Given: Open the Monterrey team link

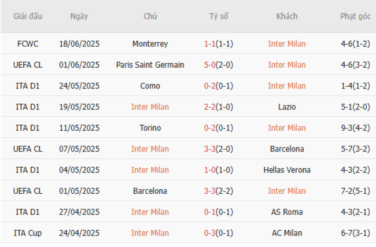Looking at the screenshot, I should [x=150, y=44].
